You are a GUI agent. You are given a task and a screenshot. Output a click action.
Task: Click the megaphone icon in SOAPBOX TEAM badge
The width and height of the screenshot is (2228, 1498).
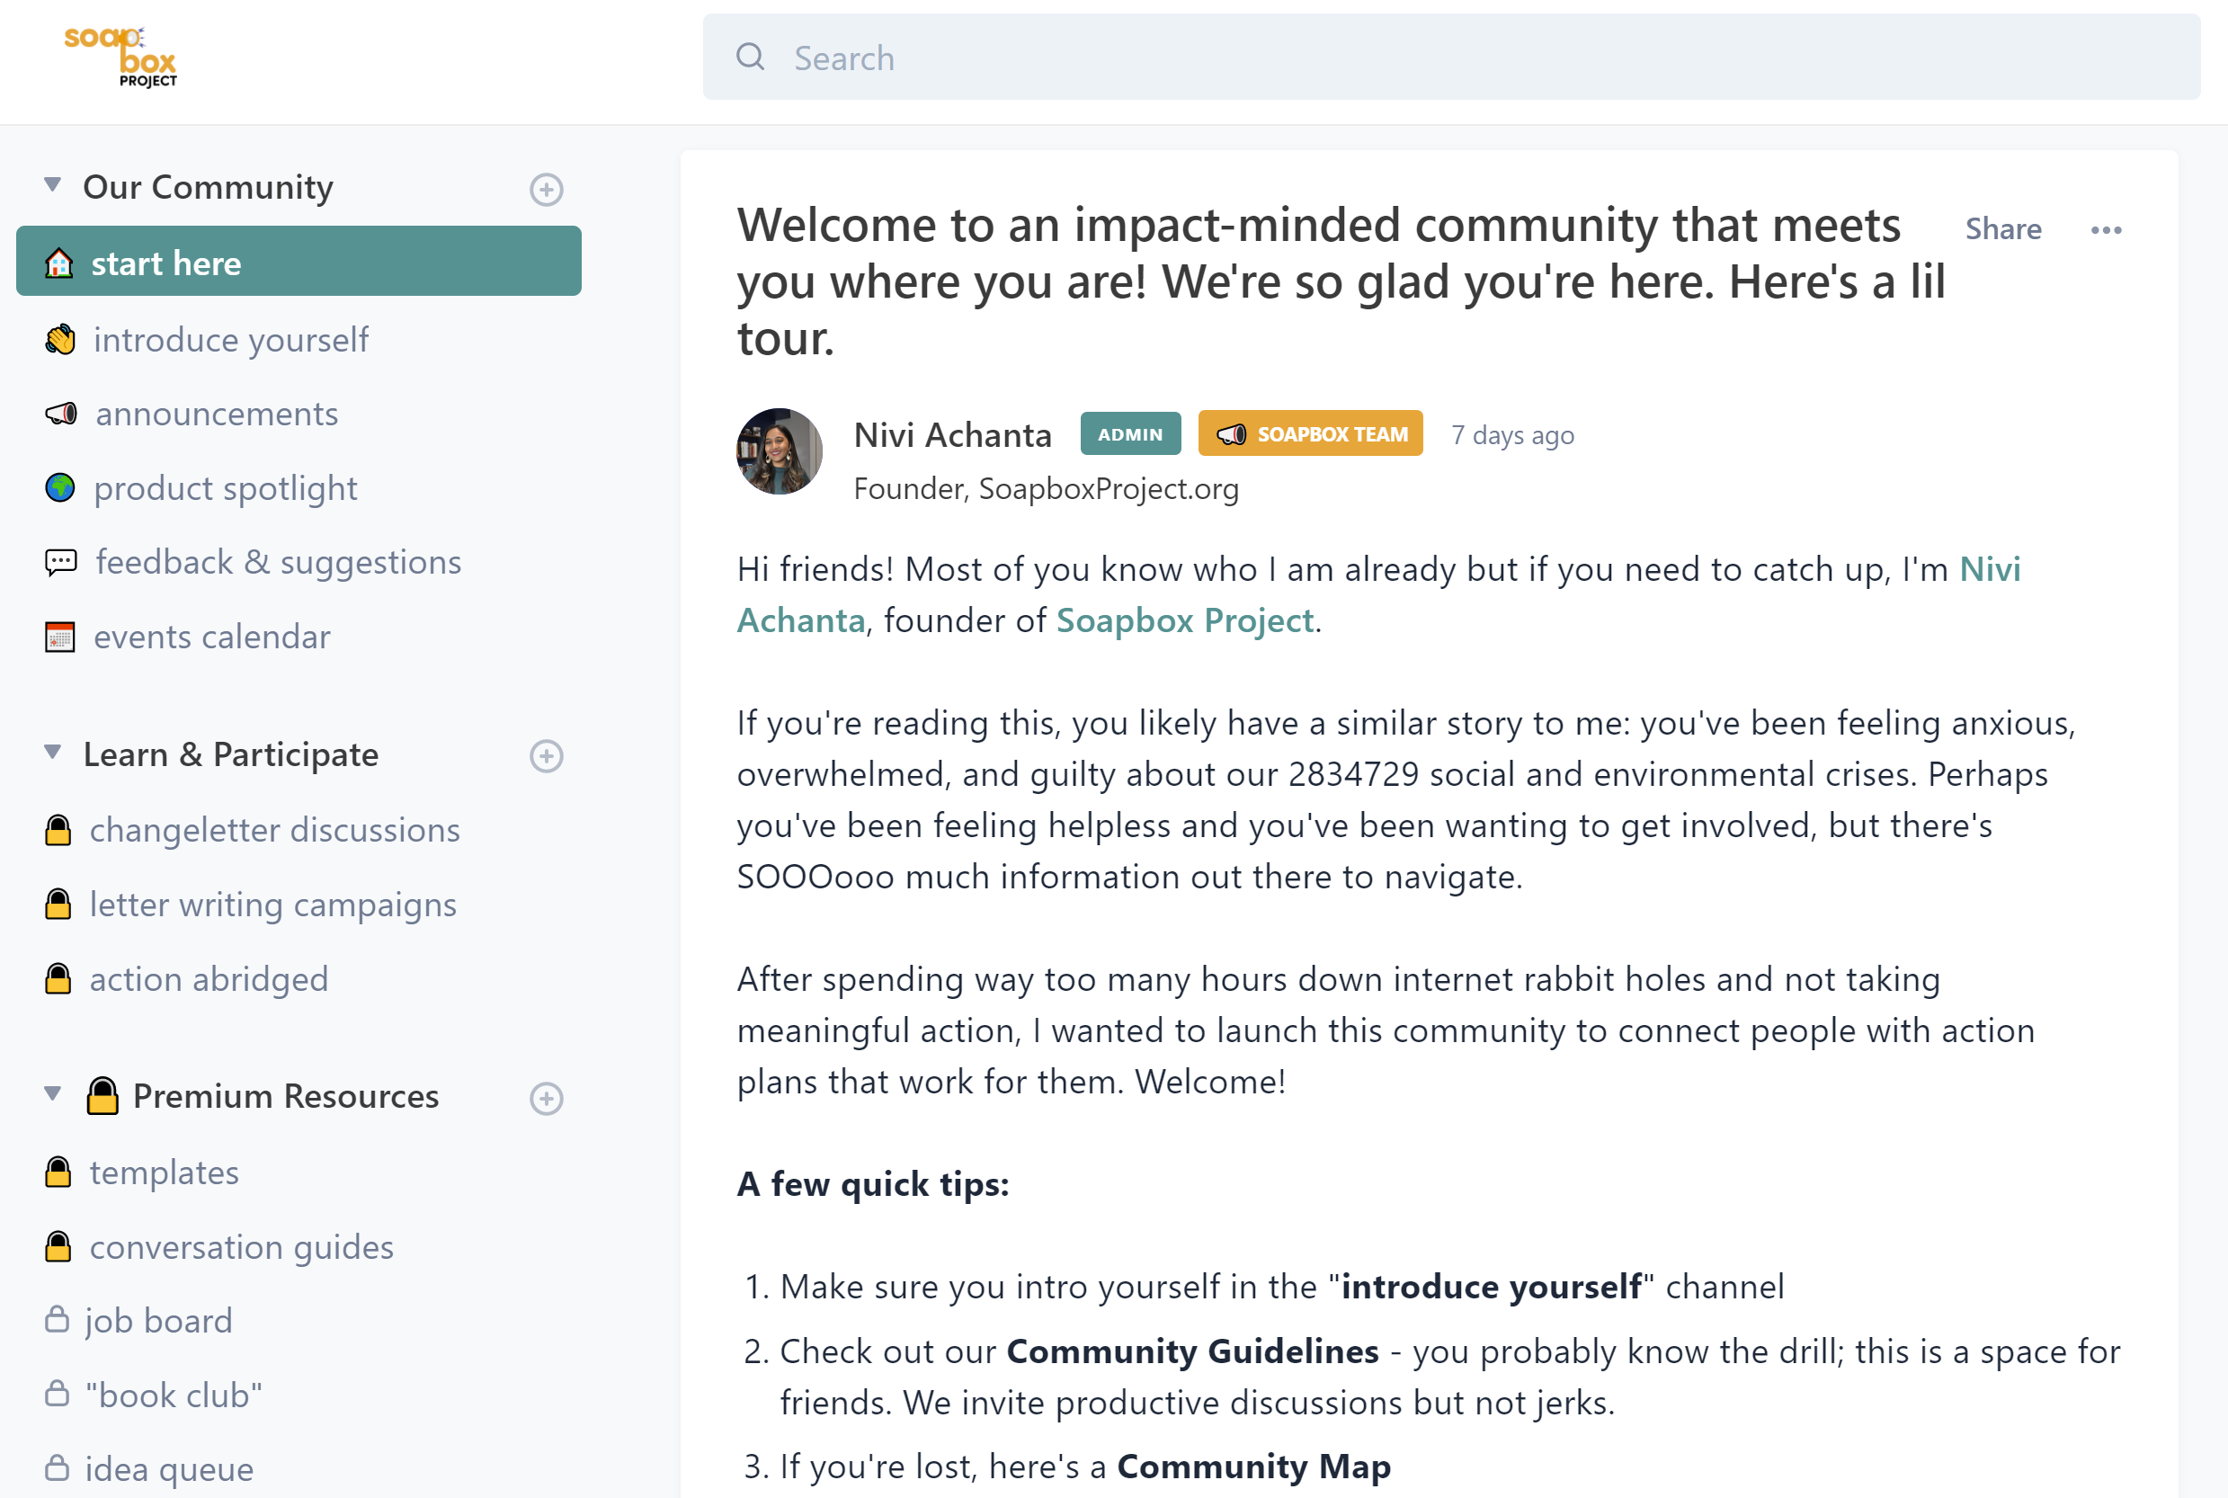point(1232,434)
